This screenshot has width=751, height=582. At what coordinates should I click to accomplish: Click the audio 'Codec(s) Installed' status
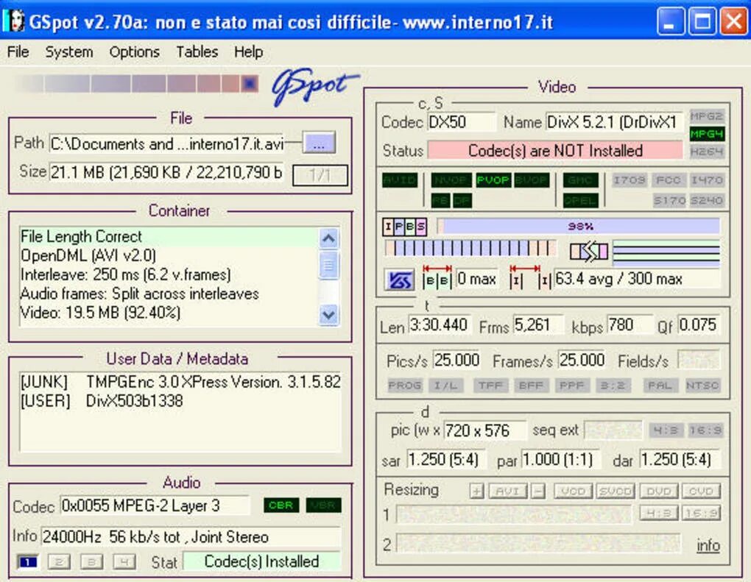coord(261,561)
